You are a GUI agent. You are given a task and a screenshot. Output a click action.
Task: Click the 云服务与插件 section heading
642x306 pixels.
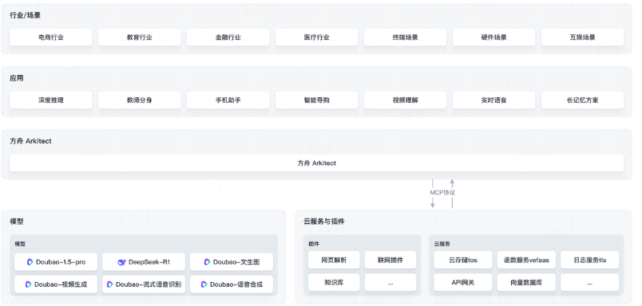(x=324, y=222)
